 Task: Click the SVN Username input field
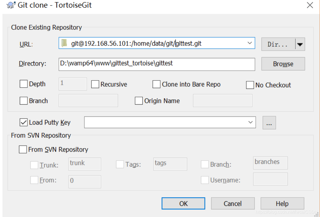[270, 179]
